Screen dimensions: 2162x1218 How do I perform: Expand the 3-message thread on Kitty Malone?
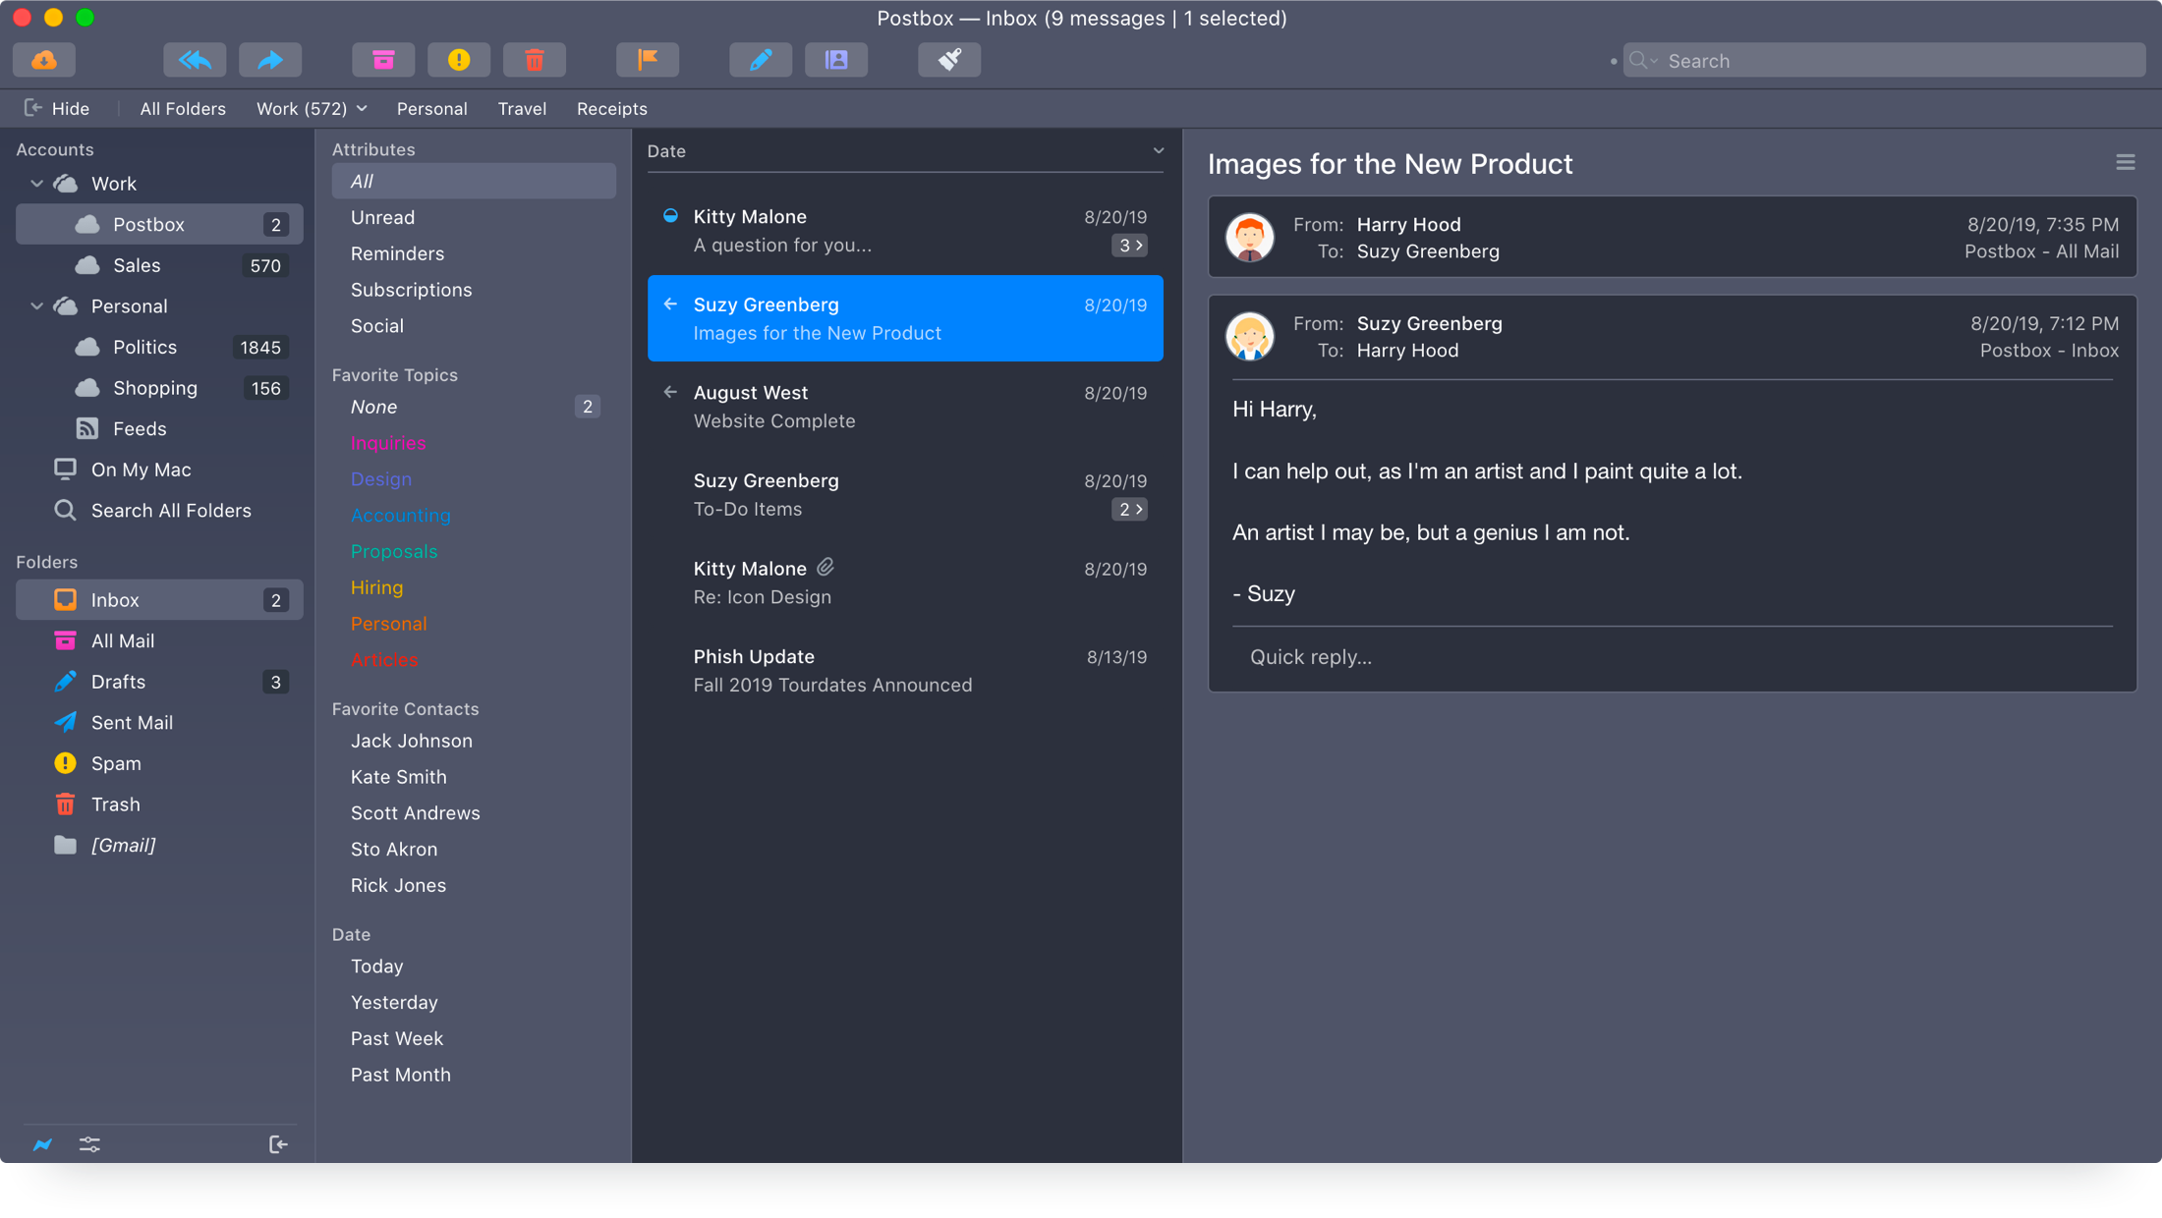(1130, 246)
